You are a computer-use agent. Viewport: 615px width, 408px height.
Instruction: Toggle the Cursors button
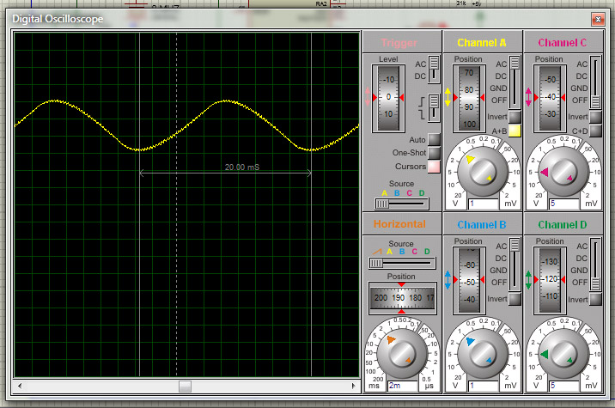pyautogui.click(x=434, y=167)
